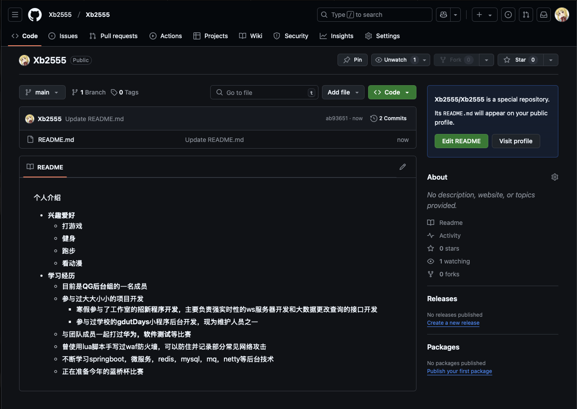Image resolution: width=577 pixels, height=409 pixels.
Task: View the 2 Commits history
Action: 389,118
